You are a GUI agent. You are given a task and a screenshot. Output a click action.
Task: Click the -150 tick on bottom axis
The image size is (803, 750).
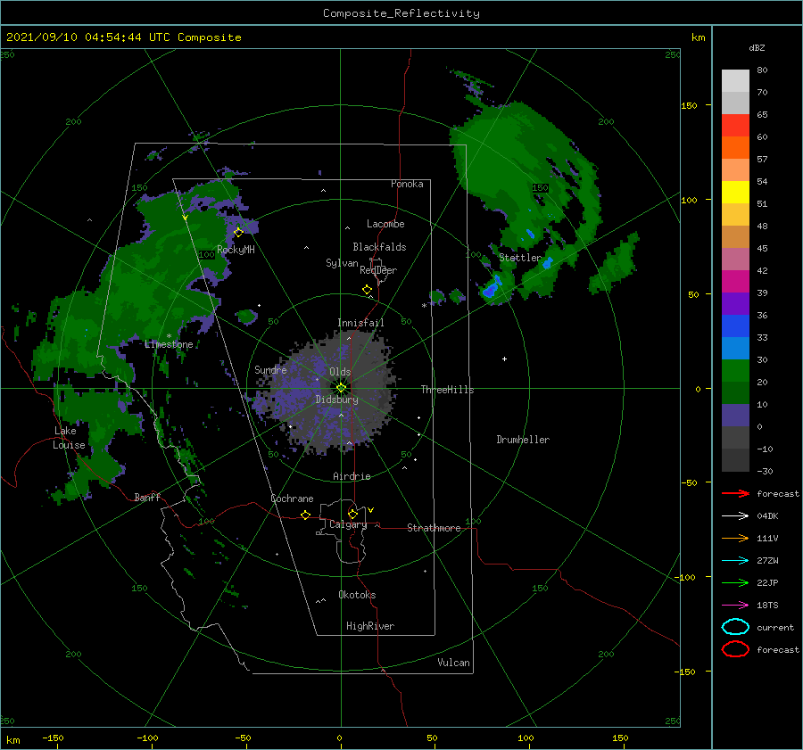53,738
